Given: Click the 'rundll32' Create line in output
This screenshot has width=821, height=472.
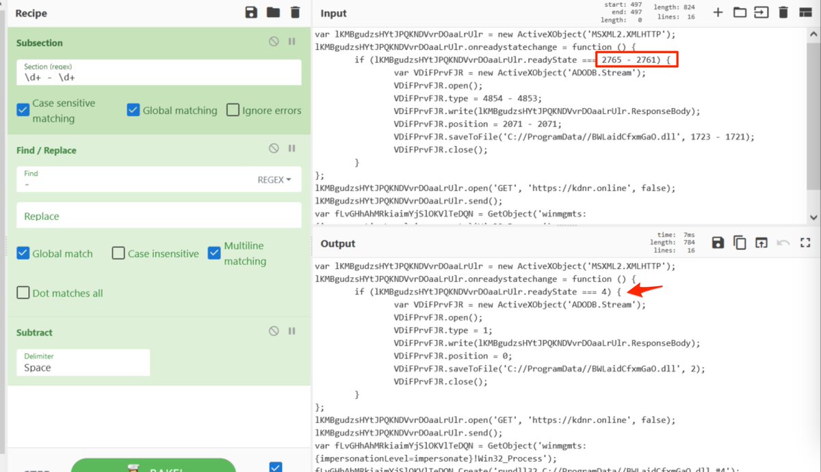Looking at the screenshot, I should (x=527, y=470).
